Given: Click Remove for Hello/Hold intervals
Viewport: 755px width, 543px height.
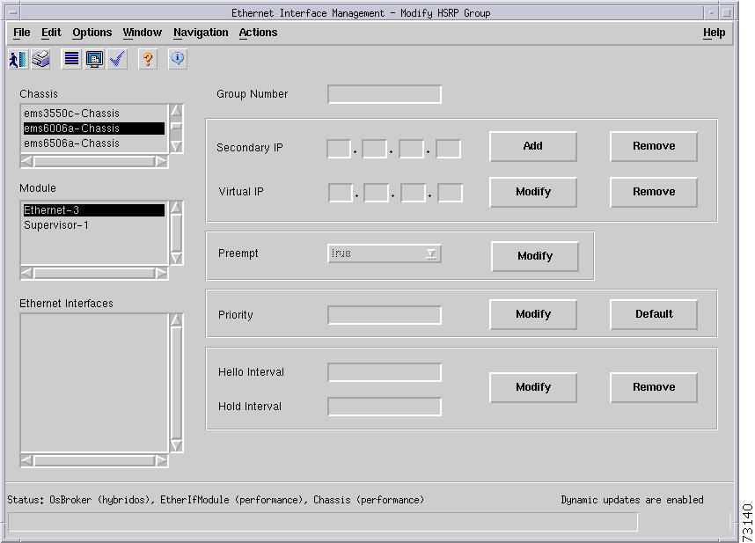Looking at the screenshot, I should (x=654, y=387).
